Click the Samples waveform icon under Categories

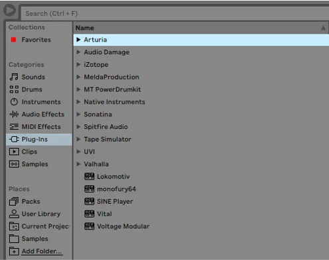click(x=14, y=164)
